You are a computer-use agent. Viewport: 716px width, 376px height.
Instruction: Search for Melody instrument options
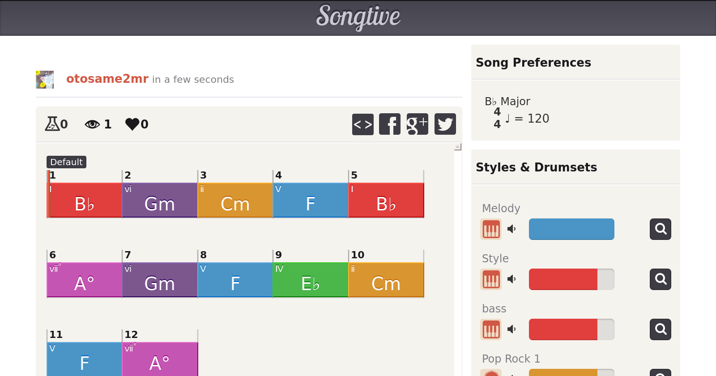[x=660, y=229]
